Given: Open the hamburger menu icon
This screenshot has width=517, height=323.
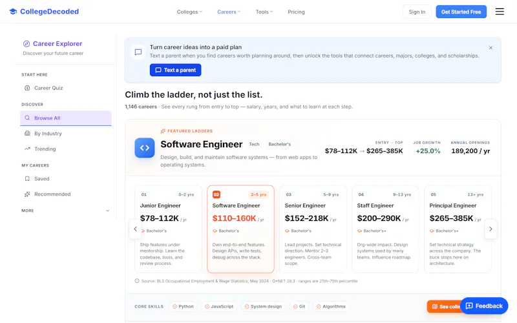Looking at the screenshot, I should coord(500,12).
